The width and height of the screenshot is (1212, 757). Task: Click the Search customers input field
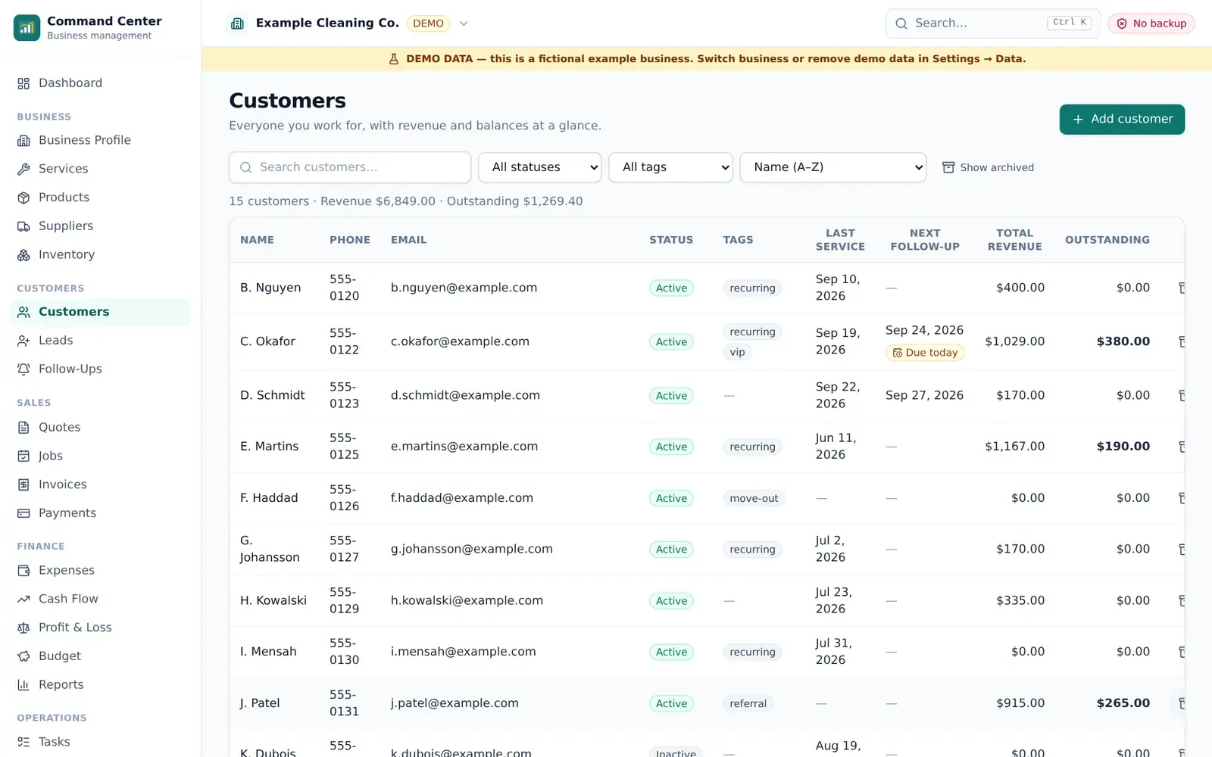tap(350, 167)
